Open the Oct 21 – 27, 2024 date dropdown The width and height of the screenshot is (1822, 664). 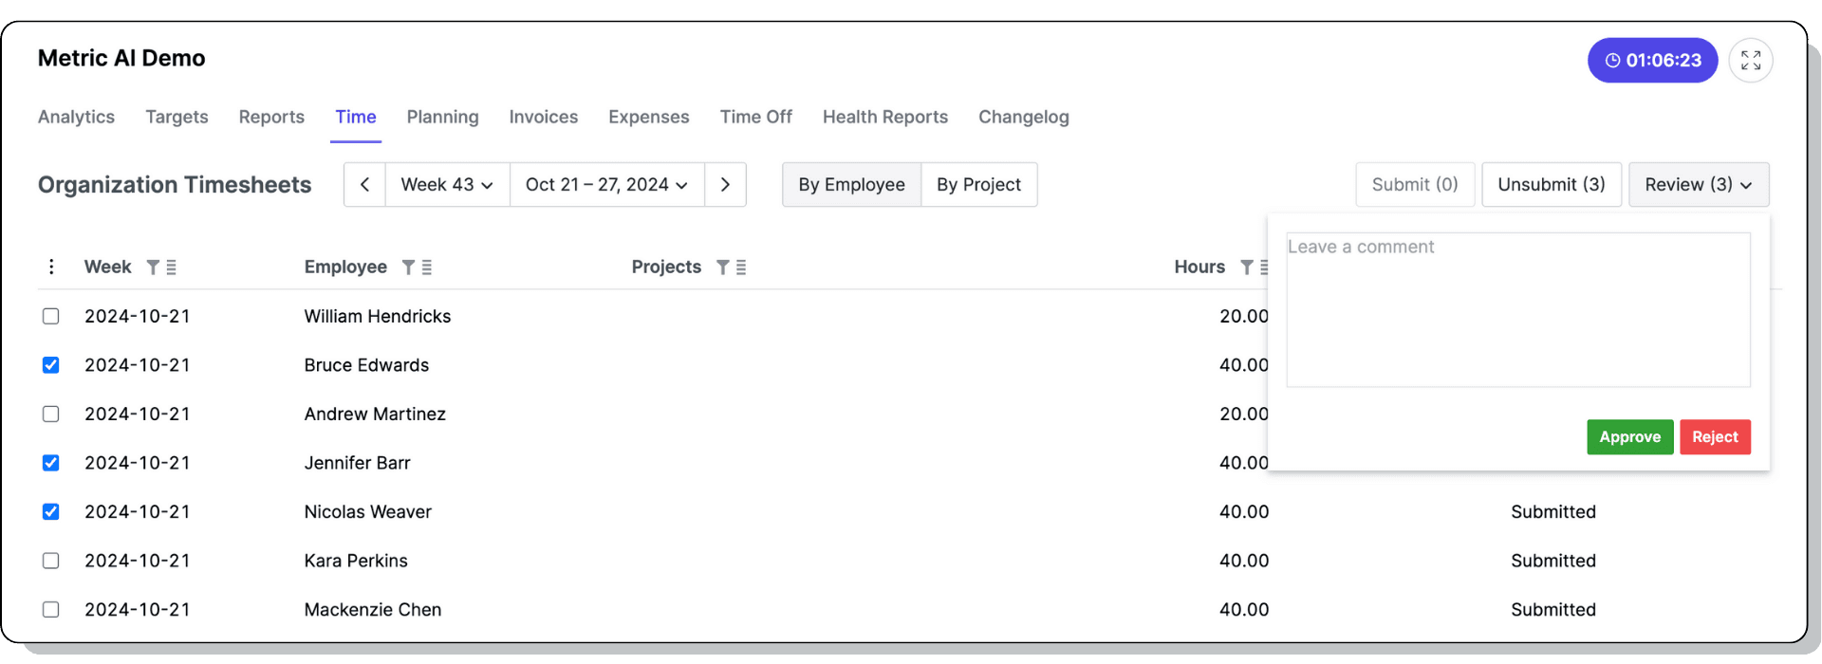(x=607, y=184)
